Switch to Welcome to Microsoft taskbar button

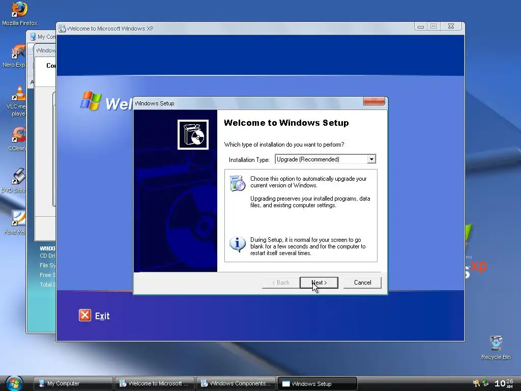155,383
